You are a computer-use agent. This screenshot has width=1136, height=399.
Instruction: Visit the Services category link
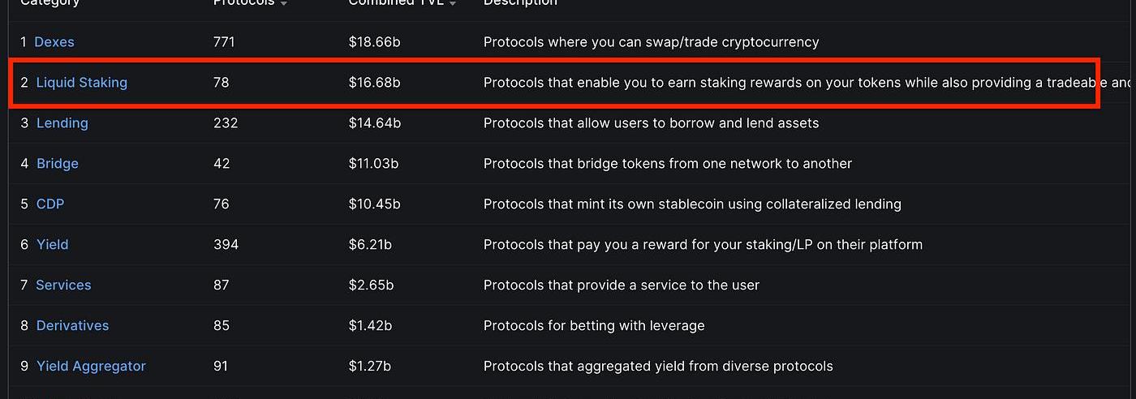(63, 285)
